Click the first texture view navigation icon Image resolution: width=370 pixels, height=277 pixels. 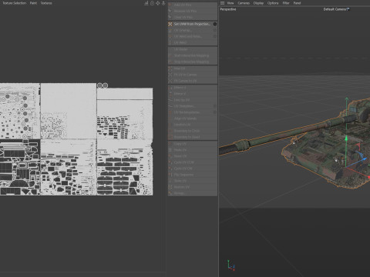(x=146, y=3)
